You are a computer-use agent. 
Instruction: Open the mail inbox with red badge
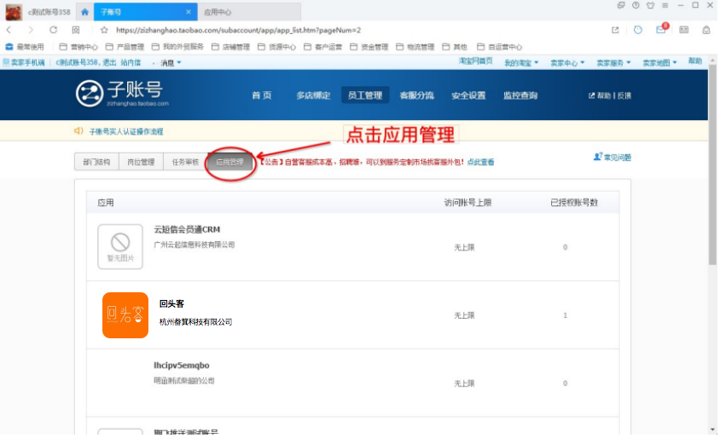[661, 29]
